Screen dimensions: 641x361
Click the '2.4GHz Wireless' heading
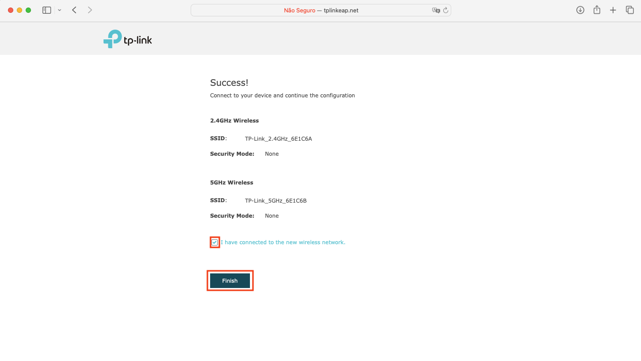click(234, 121)
